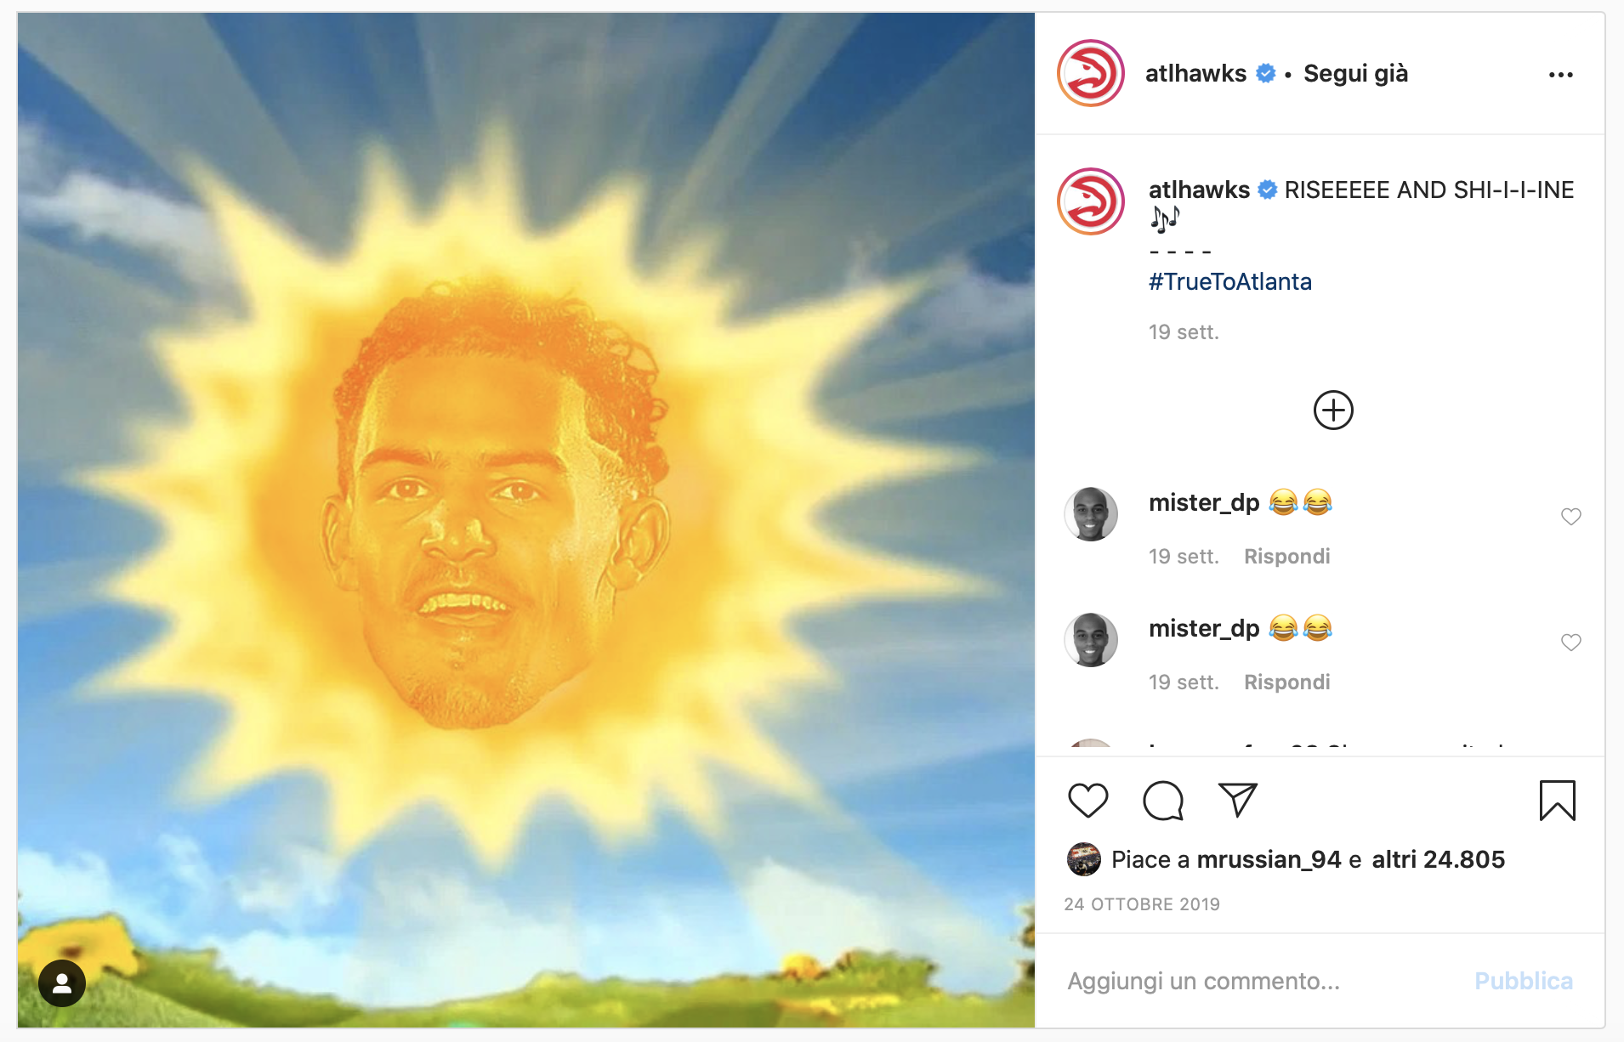Viewport: 1624px width, 1042px height.
Task: Save post with the bookmark icon
Action: point(1557,801)
